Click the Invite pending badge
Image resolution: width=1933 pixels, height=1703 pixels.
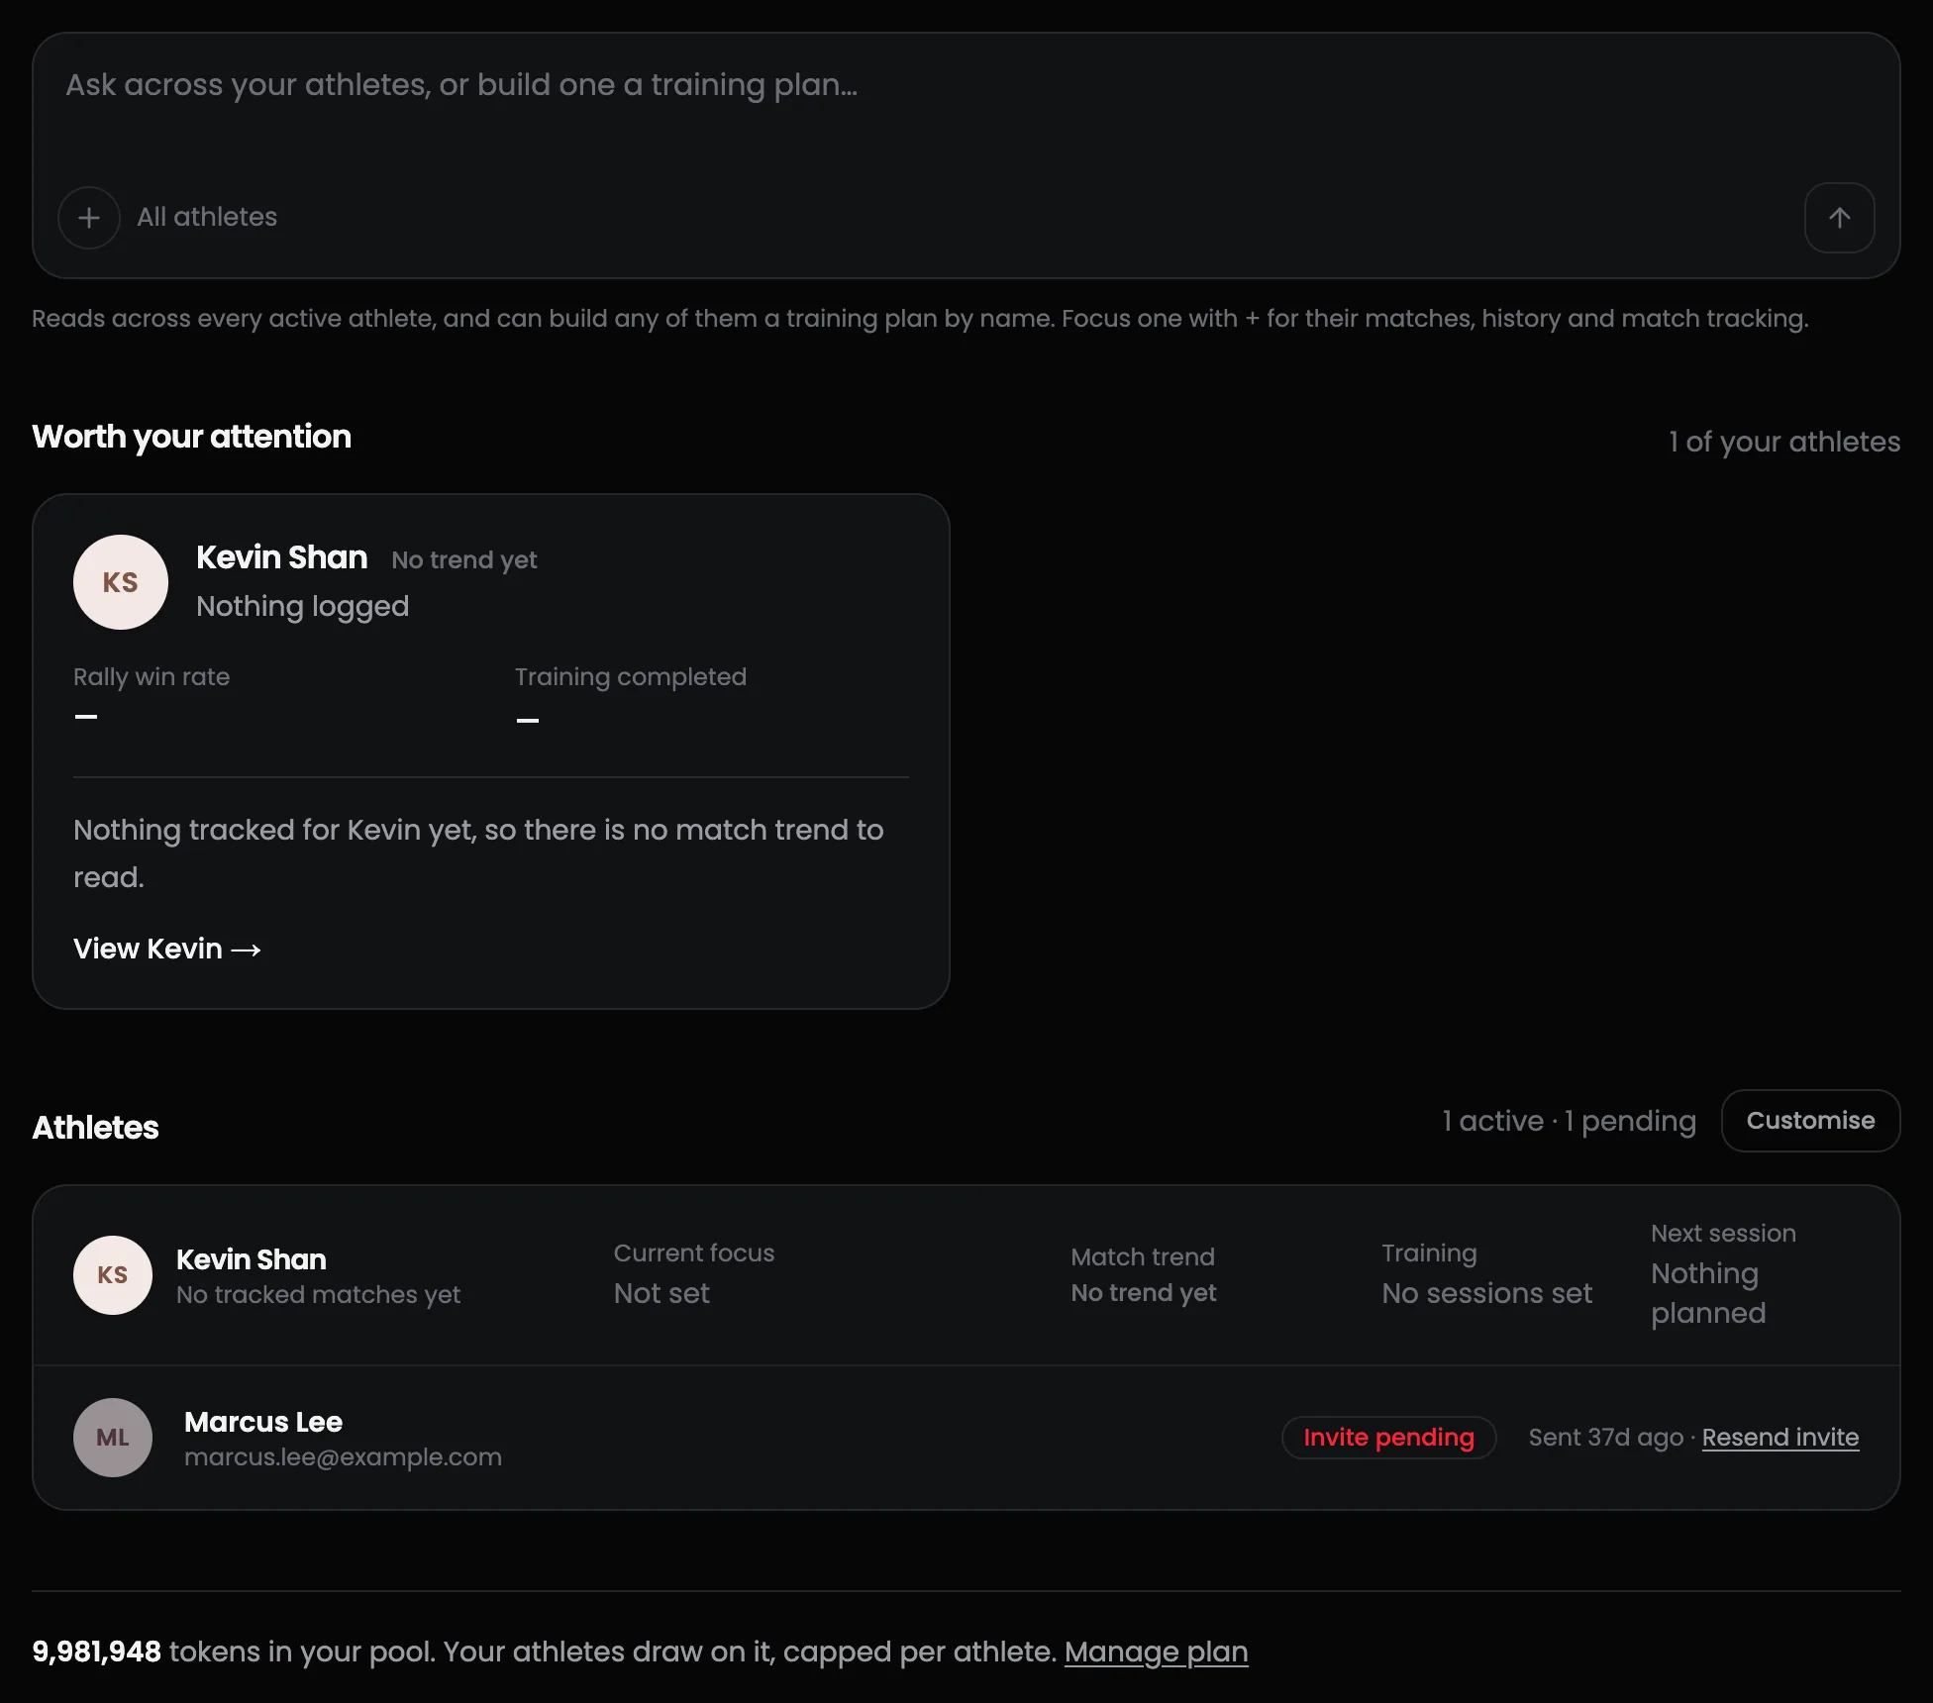1388,1438
